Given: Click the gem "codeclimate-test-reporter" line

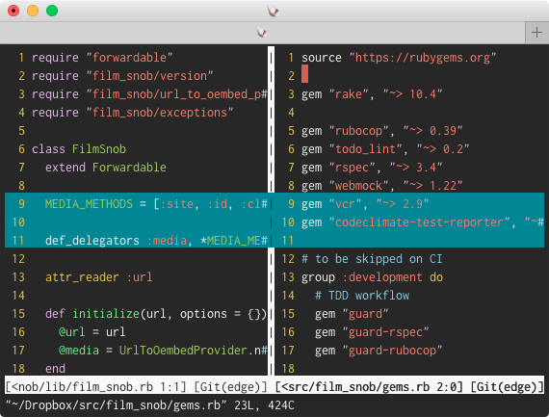Looking at the screenshot, I should click(x=423, y=222).
